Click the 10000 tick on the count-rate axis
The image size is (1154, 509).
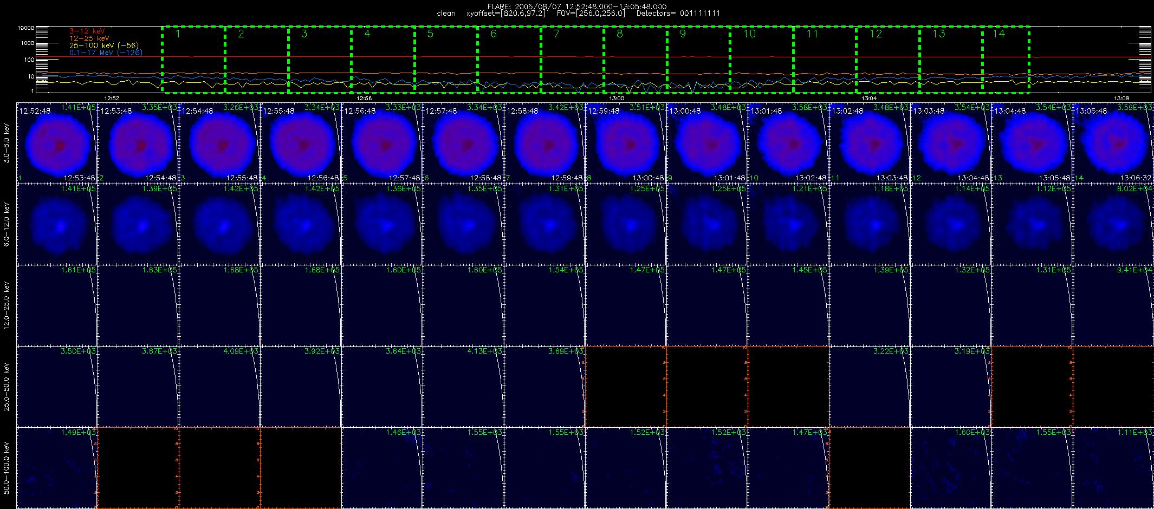point(25,28)
